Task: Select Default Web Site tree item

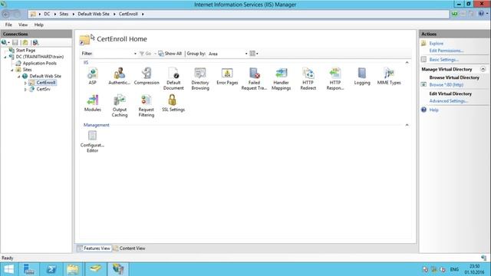Action: [45, 76]
